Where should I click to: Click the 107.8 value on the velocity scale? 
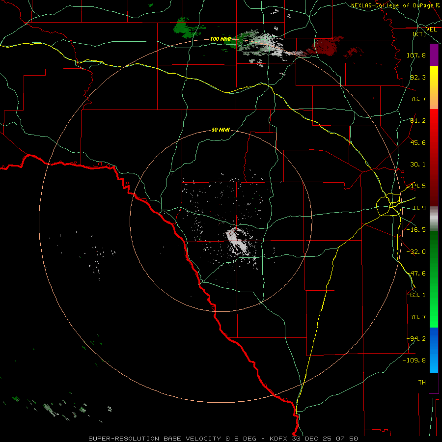[x=416, y=55]
